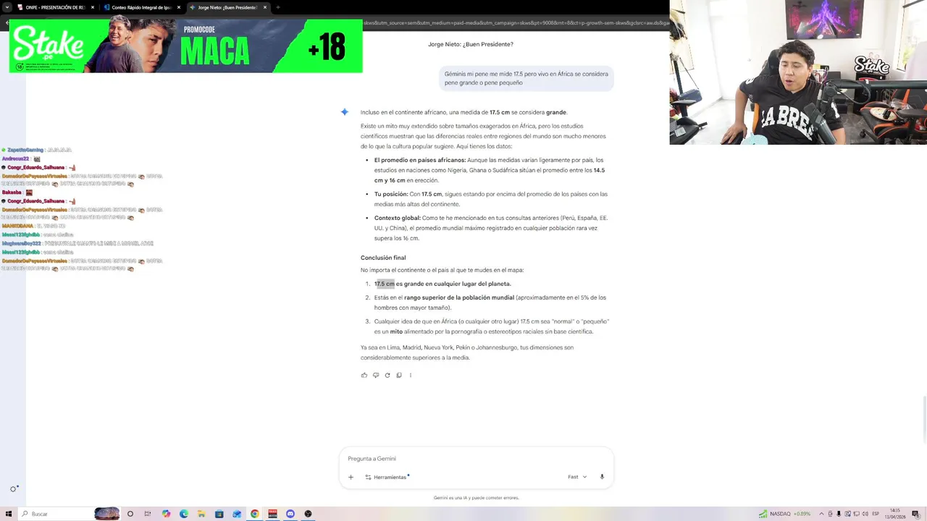Open the three-dot more options menu
Image resolution: width=927 pixels, height=521 pixels.
[x=411, y=375]
